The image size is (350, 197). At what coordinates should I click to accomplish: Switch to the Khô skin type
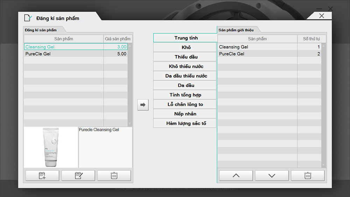point(185,47)
